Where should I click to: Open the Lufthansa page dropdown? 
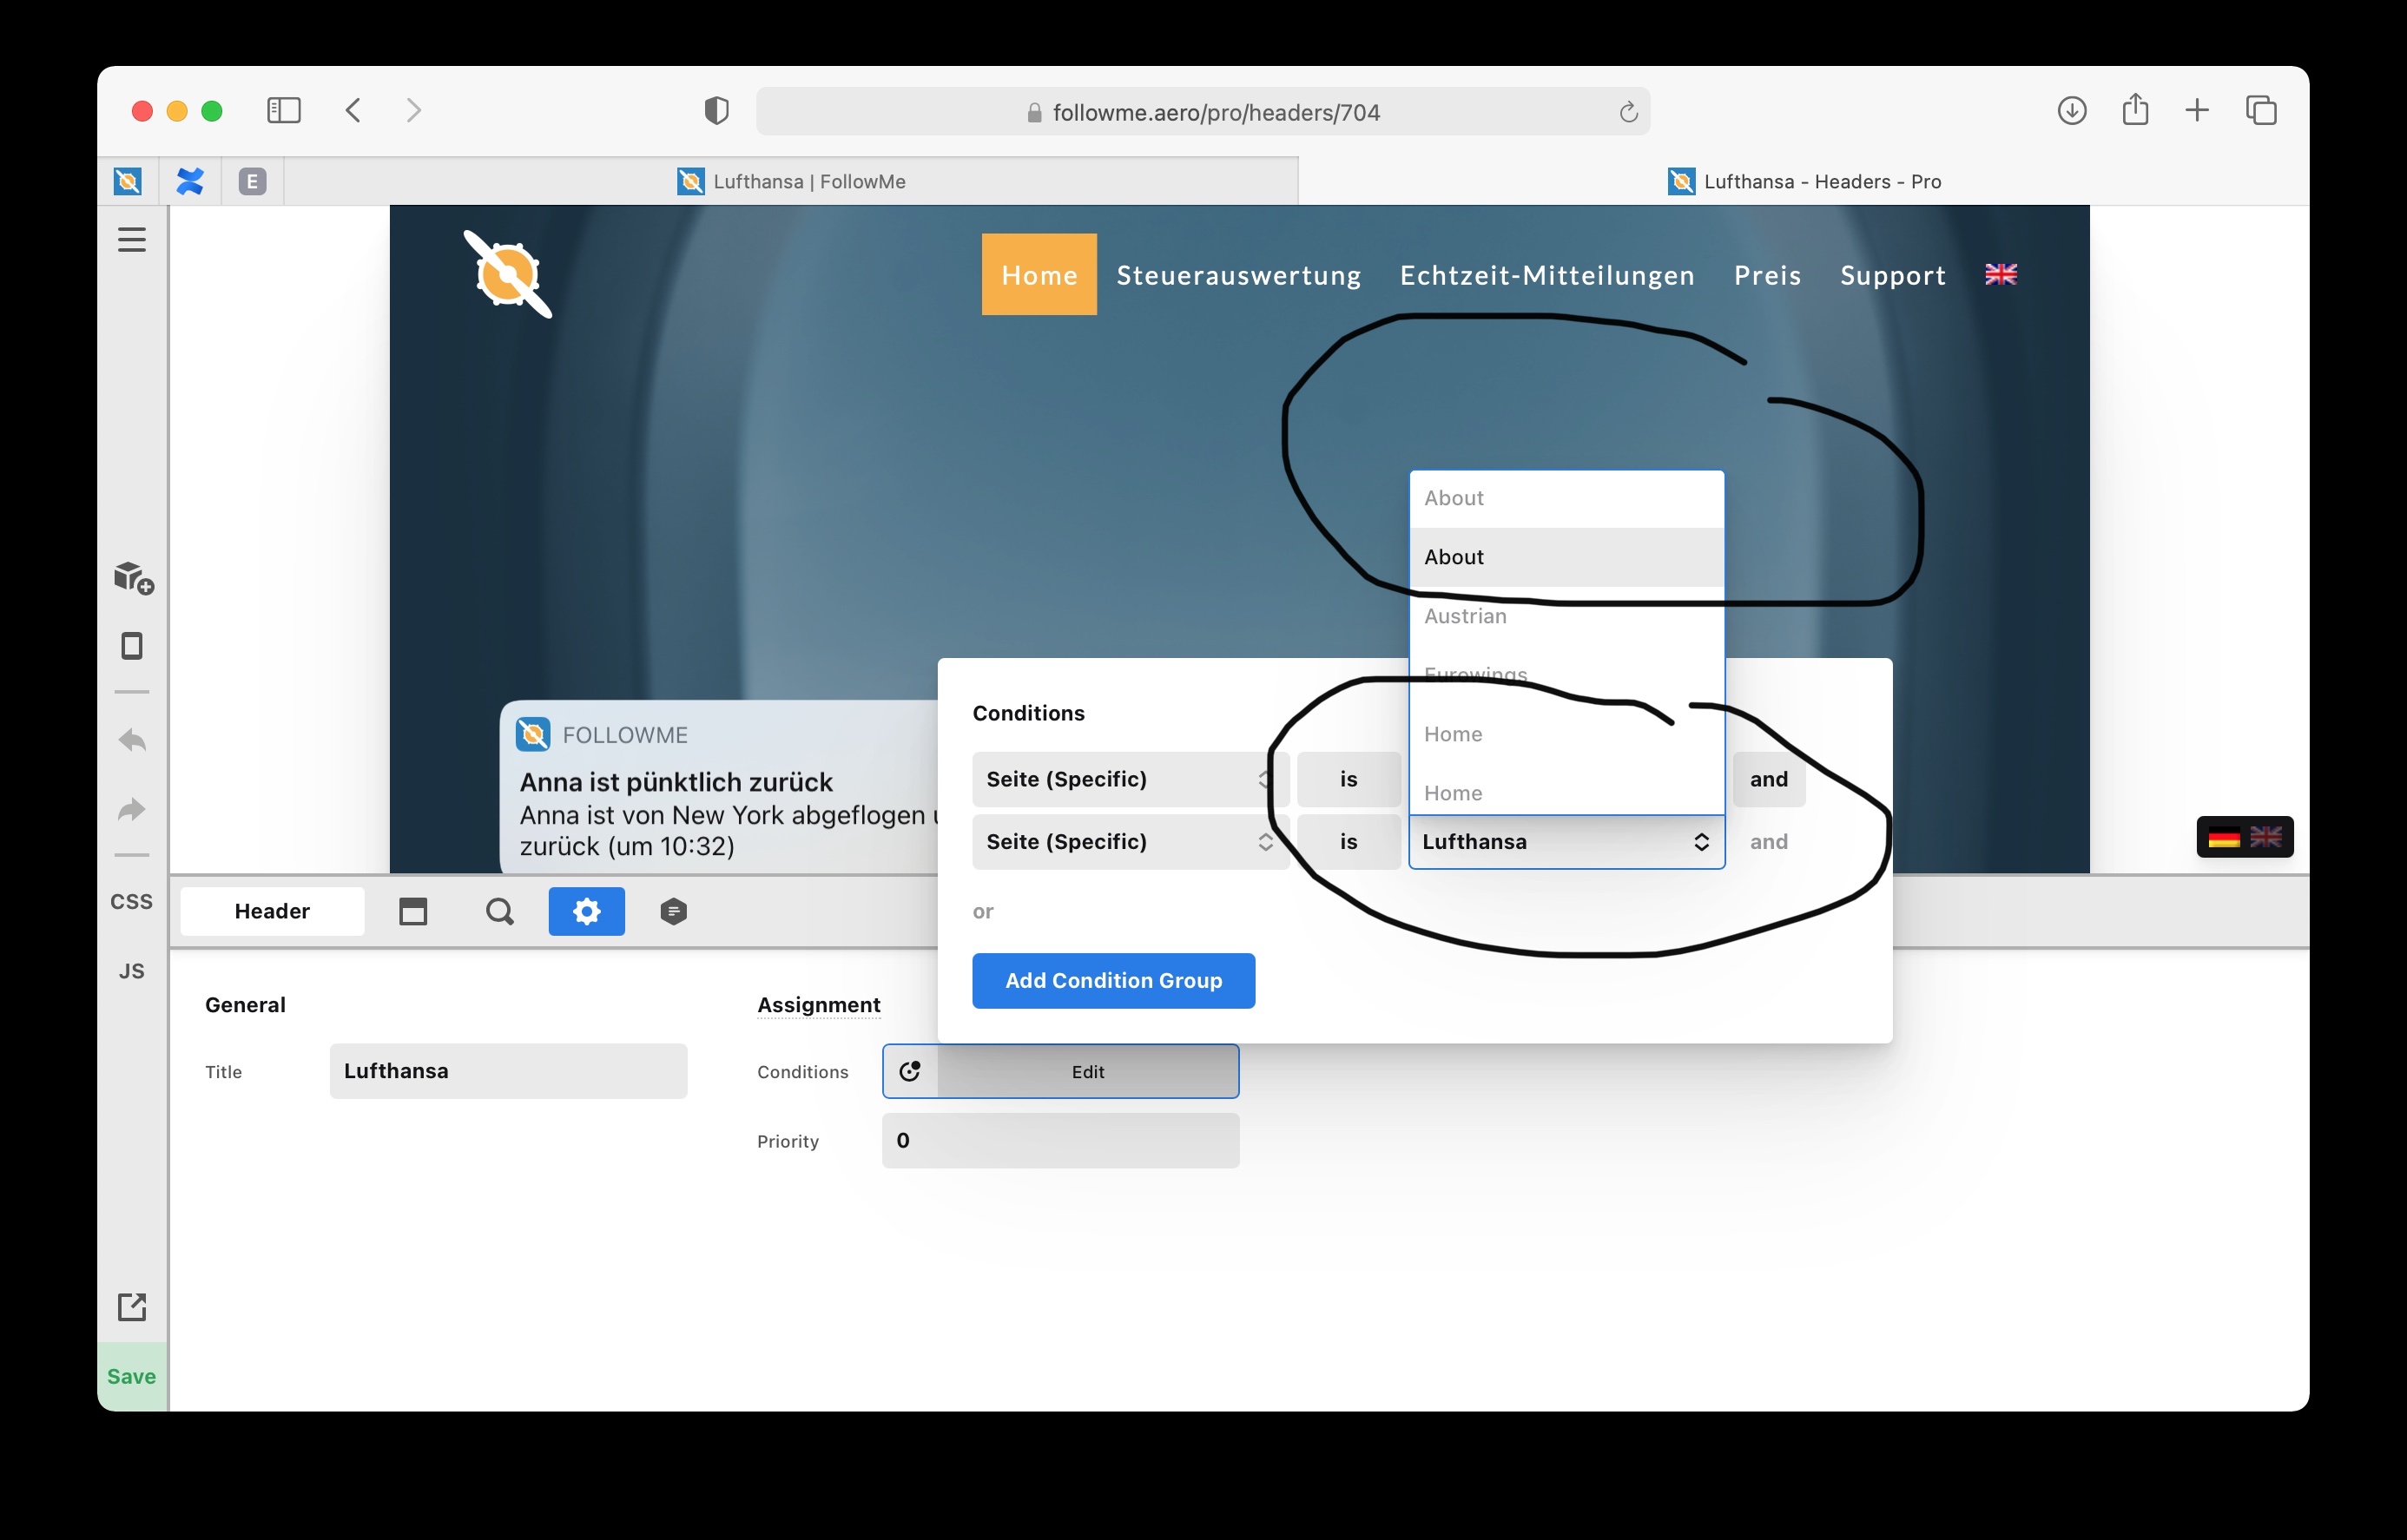coord(1567,842)
